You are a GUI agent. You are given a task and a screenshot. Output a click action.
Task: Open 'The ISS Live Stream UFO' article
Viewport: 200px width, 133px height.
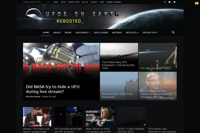pyautogui.click(x=158, y=57)
